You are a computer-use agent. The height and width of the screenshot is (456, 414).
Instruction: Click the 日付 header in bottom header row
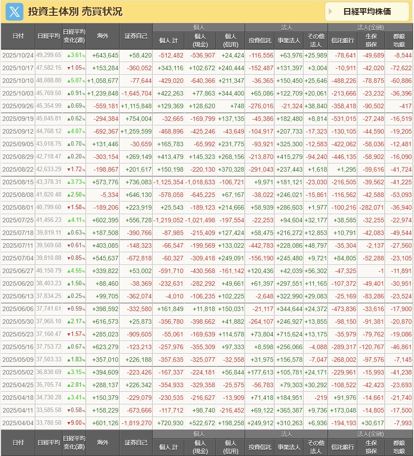(x=18, y=442)
